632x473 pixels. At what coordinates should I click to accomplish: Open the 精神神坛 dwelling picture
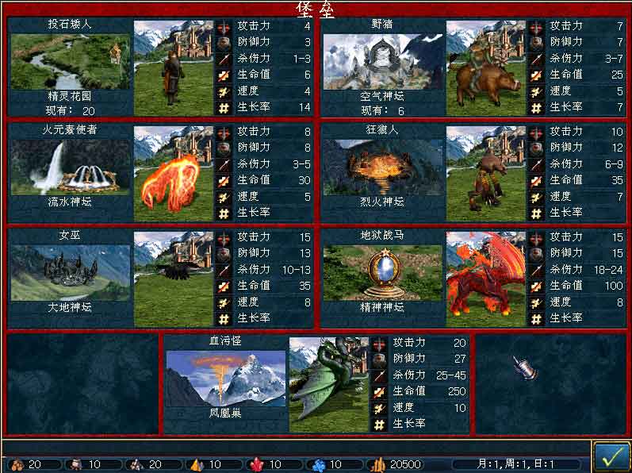382,273
